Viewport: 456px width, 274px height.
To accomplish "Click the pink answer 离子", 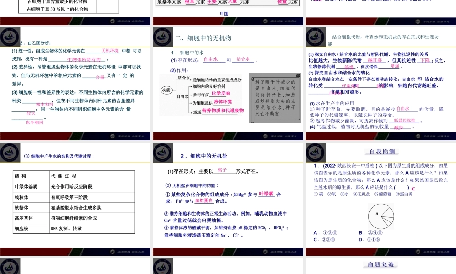I will (222, 170).
